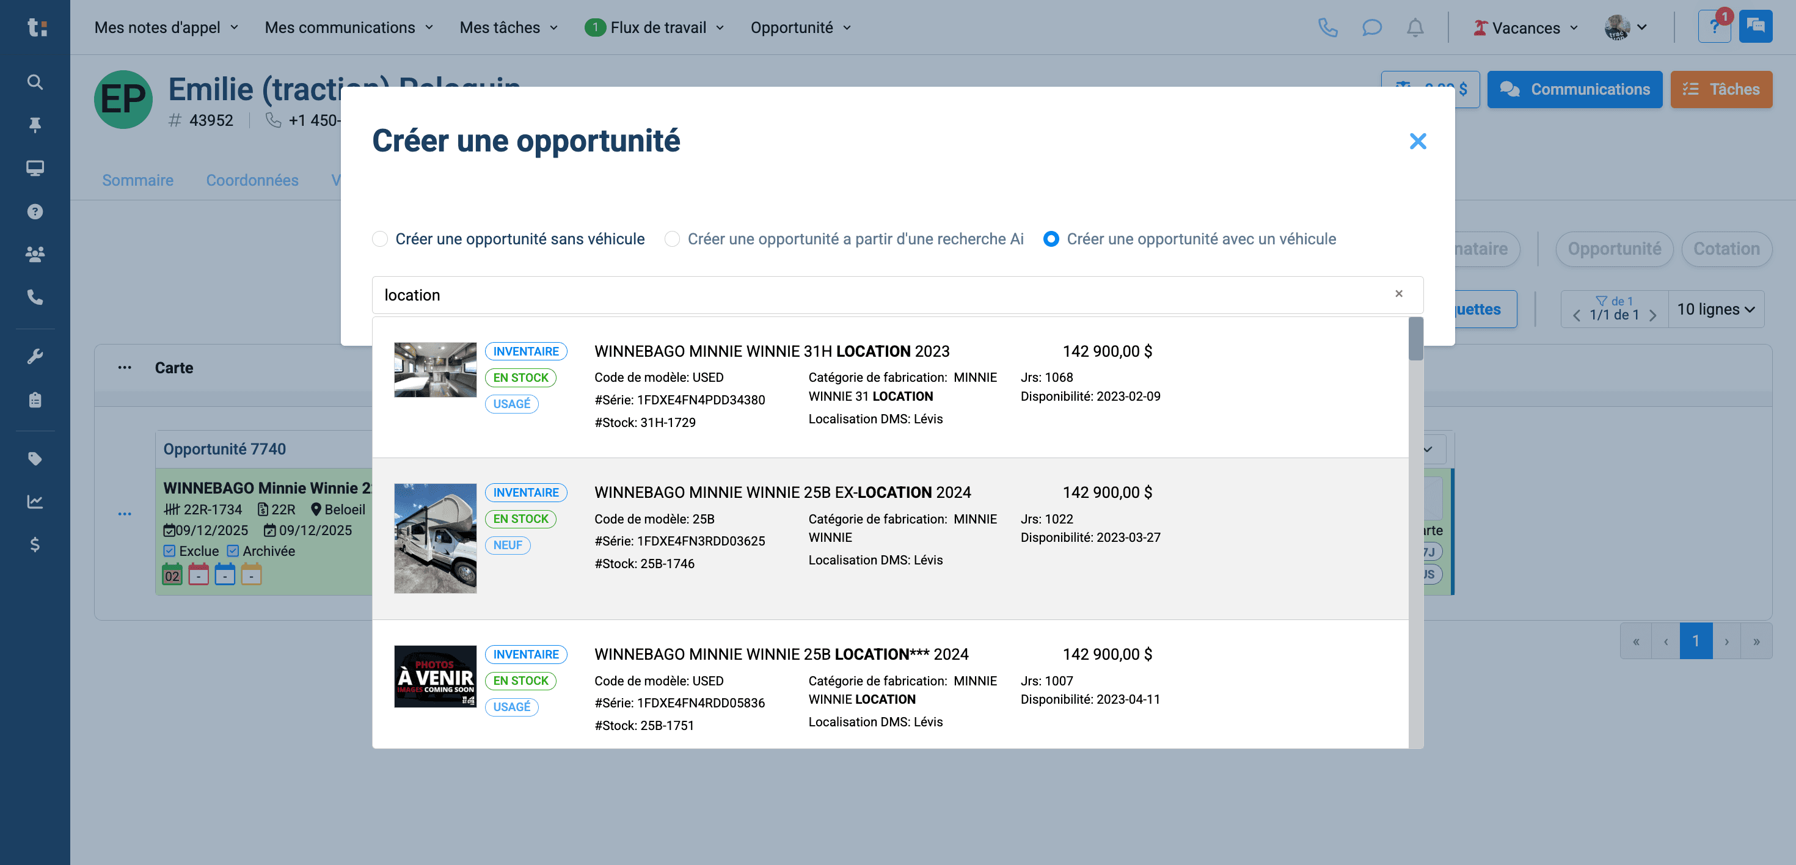Select Créer une opportunité sans véhicule
Viewport: 1796px width, 865px height.
pyautogui.click(x=380, y=239)
